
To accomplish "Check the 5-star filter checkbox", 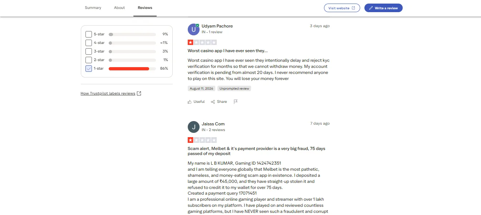I will point(89,34).
